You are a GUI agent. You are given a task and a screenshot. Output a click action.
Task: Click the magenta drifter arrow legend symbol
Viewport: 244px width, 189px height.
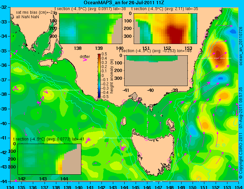point(85,60)
